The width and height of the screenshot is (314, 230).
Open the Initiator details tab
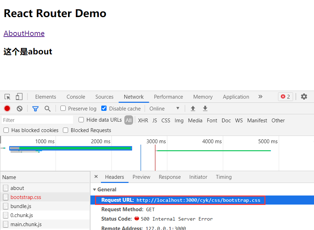point(198,177)
